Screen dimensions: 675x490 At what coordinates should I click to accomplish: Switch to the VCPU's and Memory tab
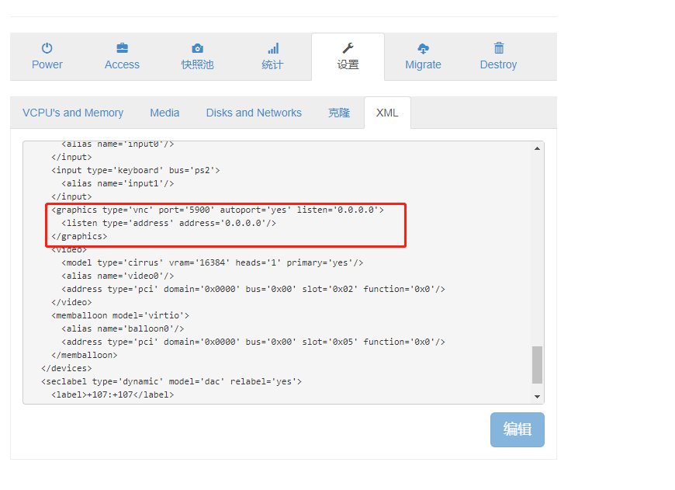(73, 113)
